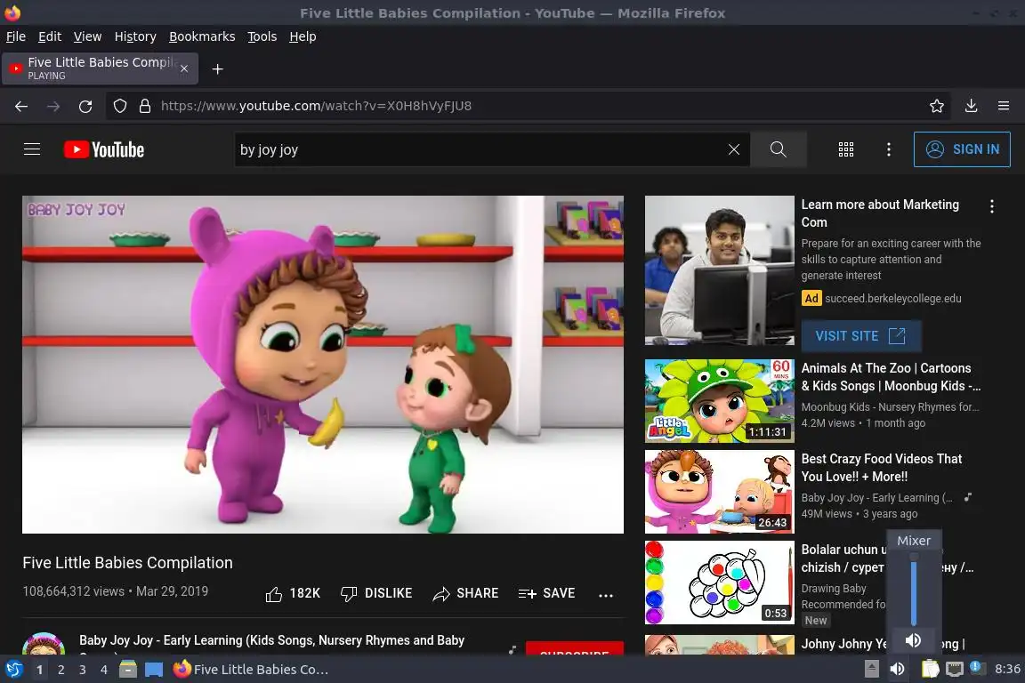The height and width of the screenshot is (683, 1025).
Task: Close the Five Little Babies tab
Action: click(x=184, y=68)
